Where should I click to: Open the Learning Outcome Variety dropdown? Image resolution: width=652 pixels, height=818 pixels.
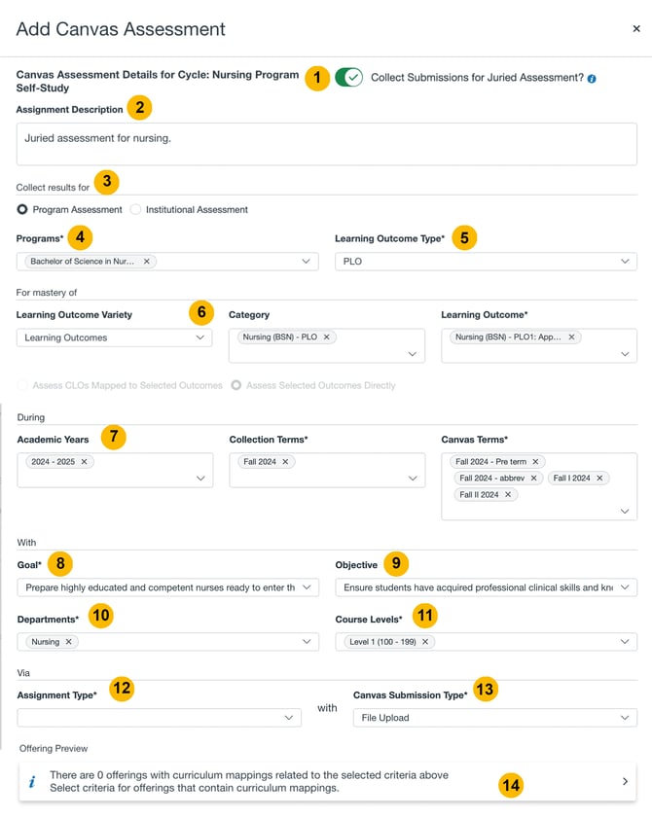114,338
